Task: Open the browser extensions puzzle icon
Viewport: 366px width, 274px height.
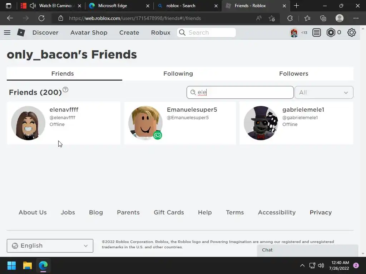Action: pyautogui.click(x=290, y=18)
